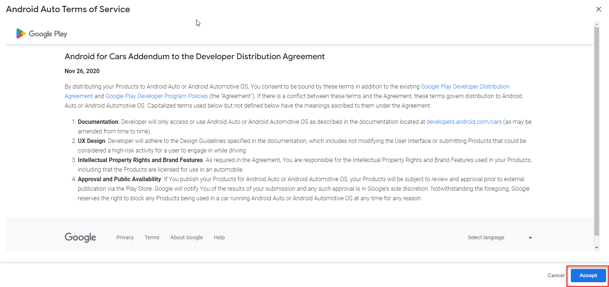This screenshot has height=287, width=609.
Task: Click the Google logo in the footer
Action: click(x=80, y=237)
